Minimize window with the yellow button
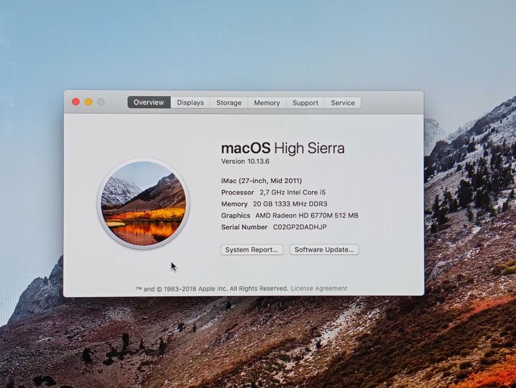The image size is (516, 388). [x=88, y=102]
